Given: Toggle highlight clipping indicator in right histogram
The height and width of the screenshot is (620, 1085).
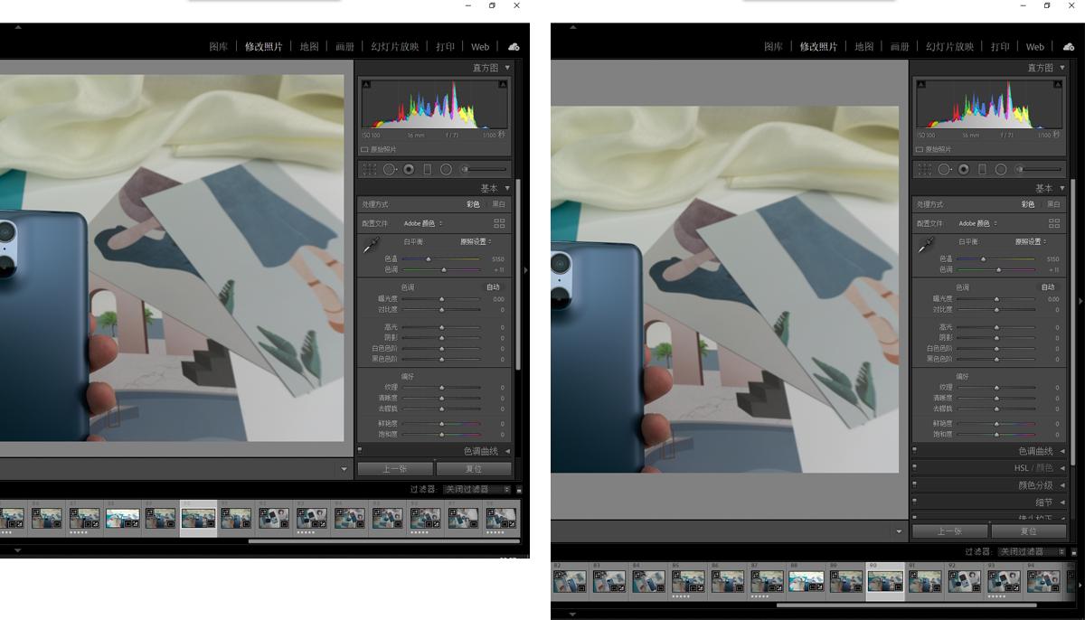Looking at the screenshot, I should tap(1059, 85).
